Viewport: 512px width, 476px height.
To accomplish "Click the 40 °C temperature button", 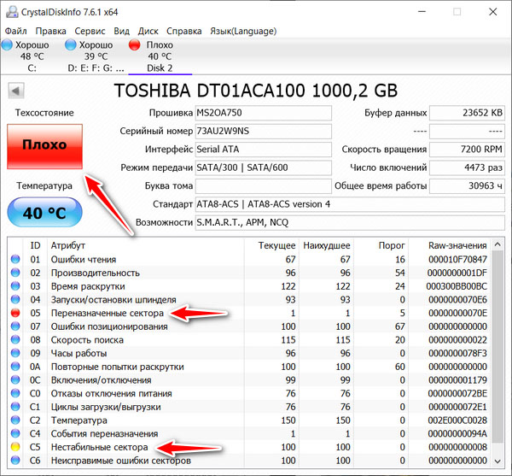I will 44,213.
